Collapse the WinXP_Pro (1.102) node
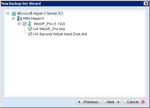Viewport: 150px width, 108px height. tap(19, 24)
